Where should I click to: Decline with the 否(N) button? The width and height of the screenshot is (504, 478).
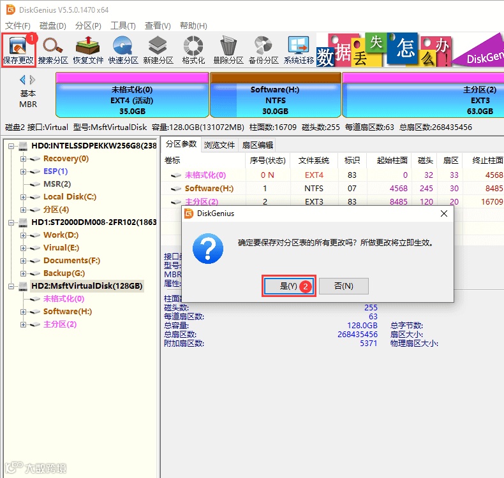[344, 286]
